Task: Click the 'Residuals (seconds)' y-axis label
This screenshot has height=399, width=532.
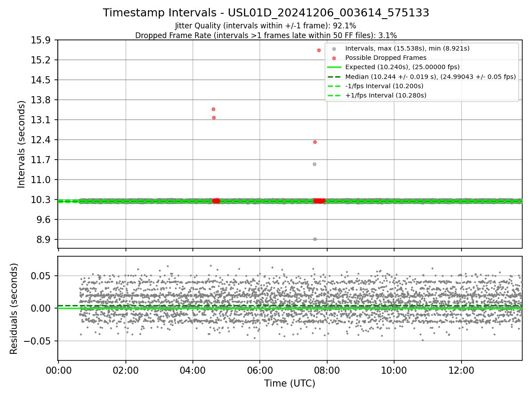Action: coord(14,309)
